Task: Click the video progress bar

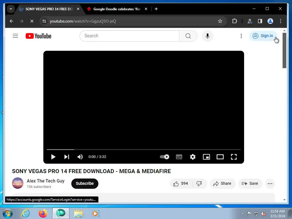Action: click(144, 149)
